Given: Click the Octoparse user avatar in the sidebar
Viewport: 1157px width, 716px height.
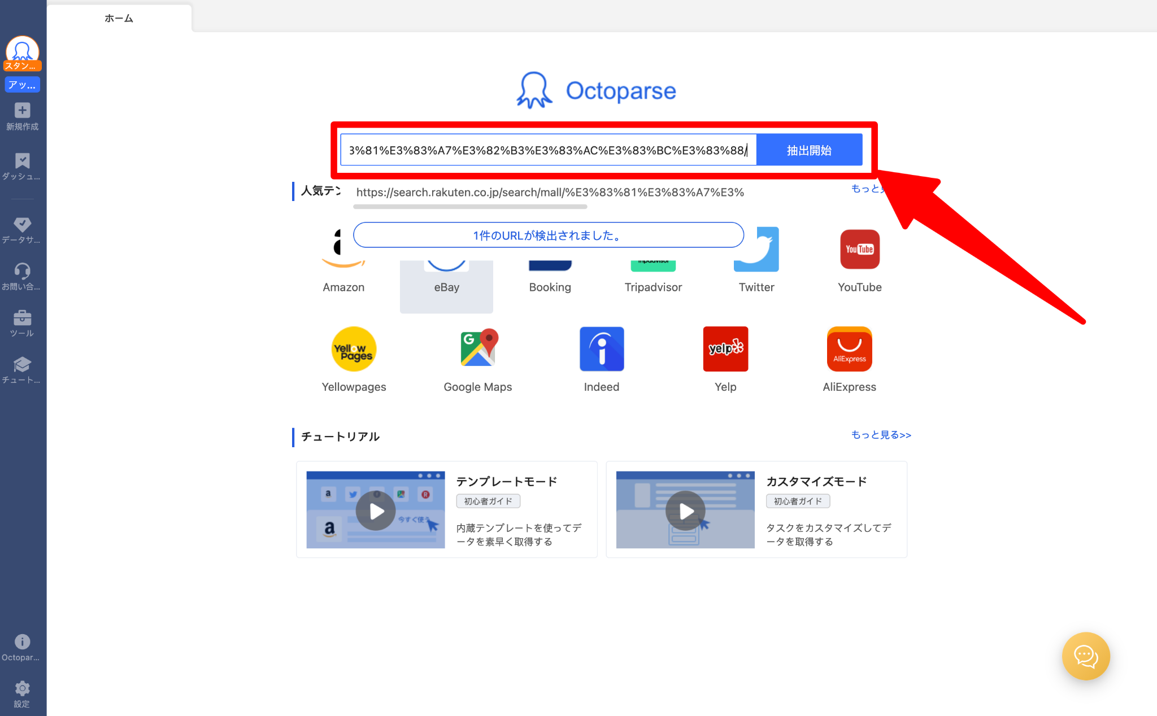Looking at the screenshot, I should pyautogui.click(x=22, y=50).
